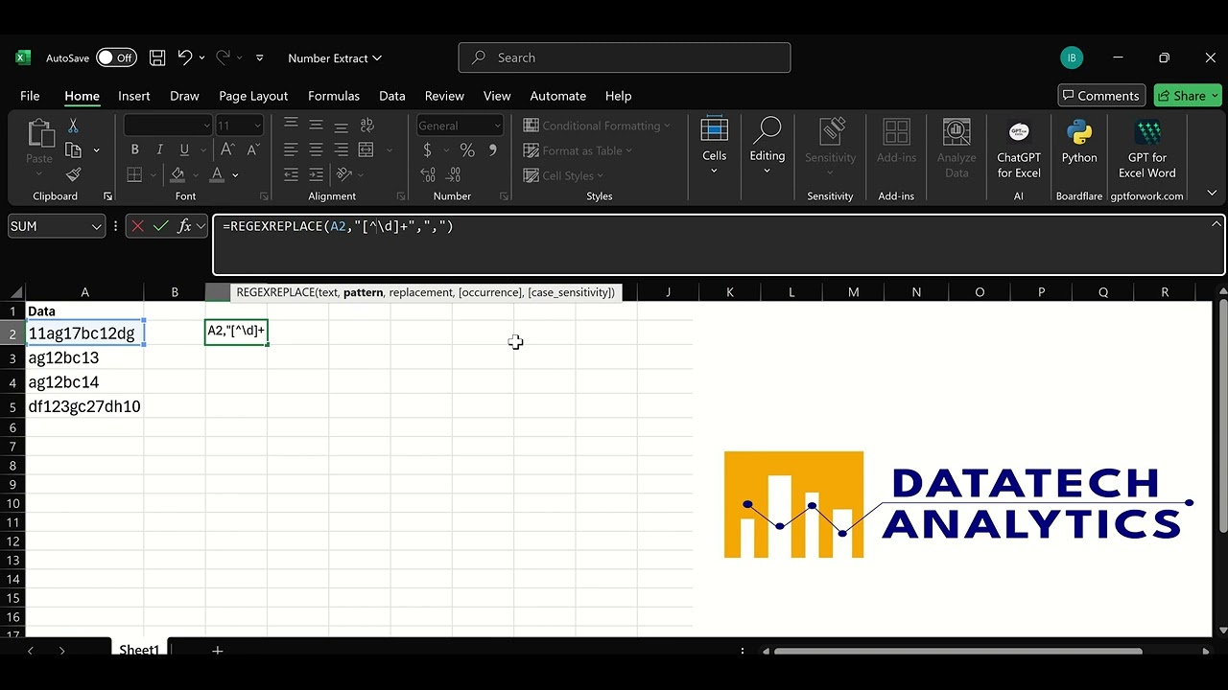Click the Cut scissors icon
Screen dimensions: 1228x690
73,126
